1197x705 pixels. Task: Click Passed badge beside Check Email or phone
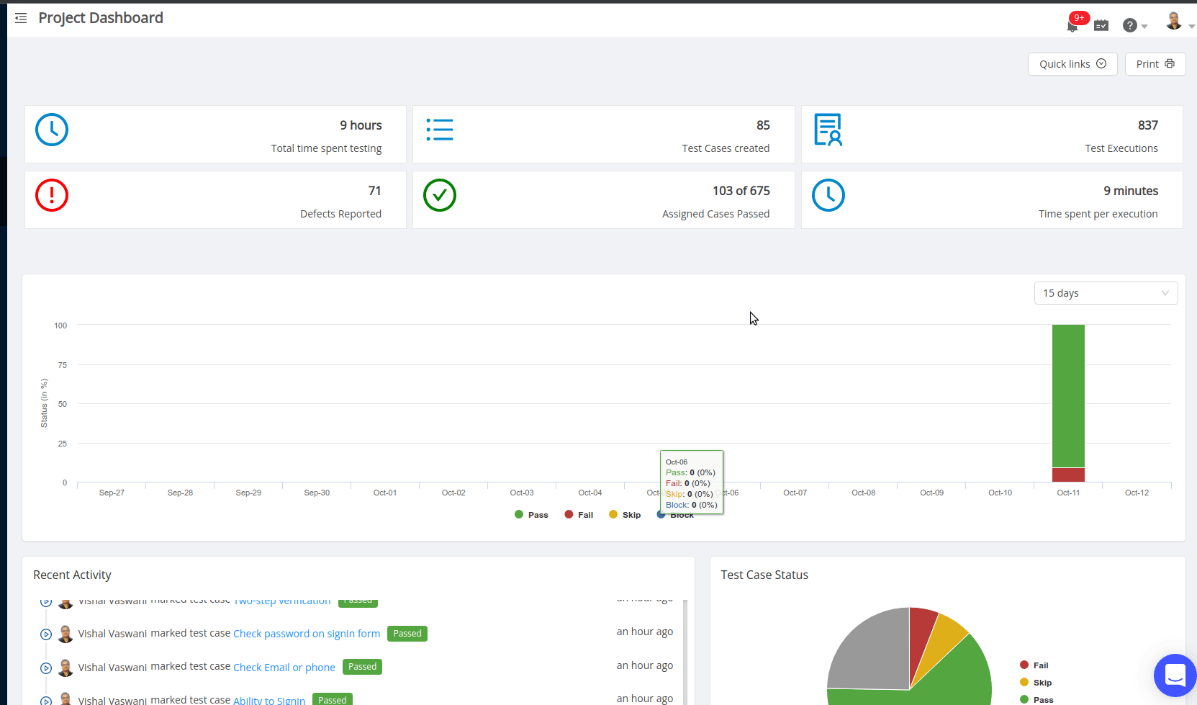(x=362, y=667)
